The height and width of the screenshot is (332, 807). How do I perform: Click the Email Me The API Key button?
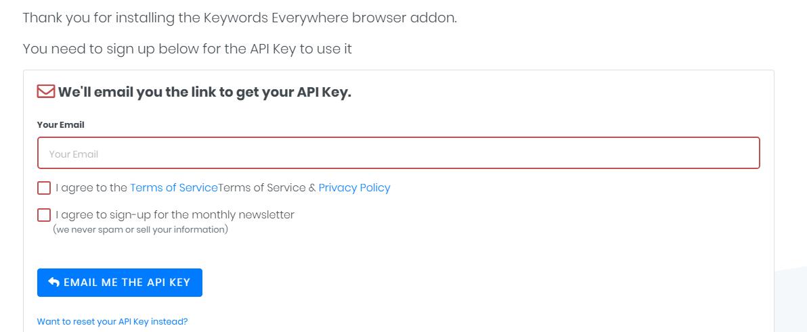pyautogui.click(x=119, y=283)
